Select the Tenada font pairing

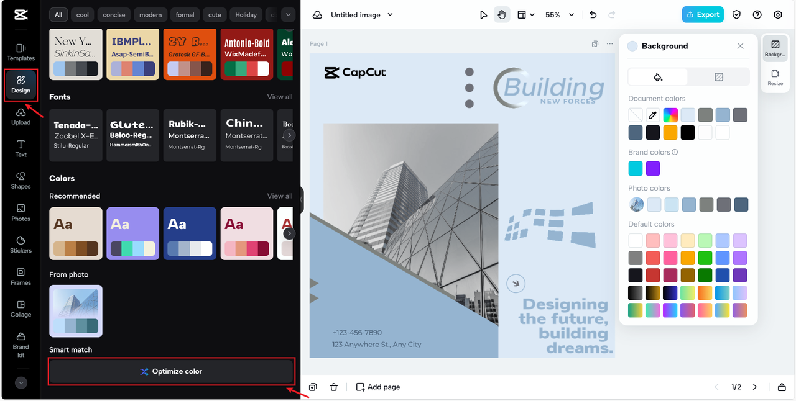click(76, 135)
